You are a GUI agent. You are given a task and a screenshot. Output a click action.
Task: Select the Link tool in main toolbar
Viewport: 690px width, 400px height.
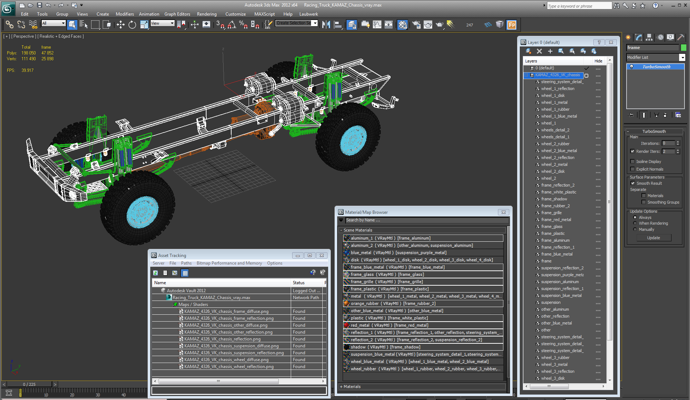(x=9, y=25)
